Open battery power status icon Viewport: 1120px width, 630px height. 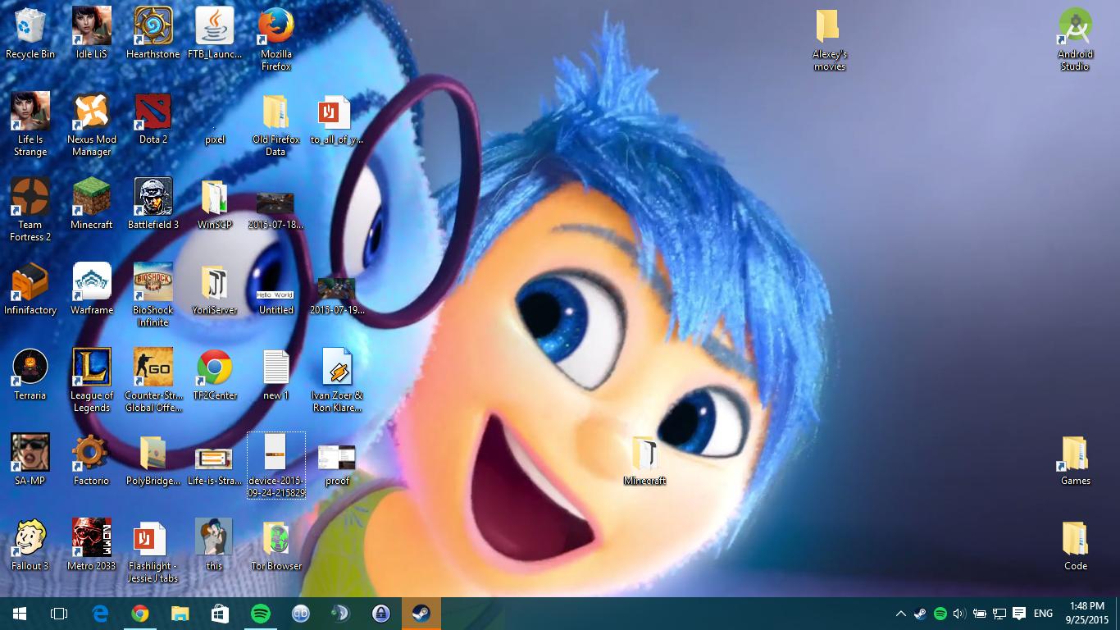click(x=979, y=614)
